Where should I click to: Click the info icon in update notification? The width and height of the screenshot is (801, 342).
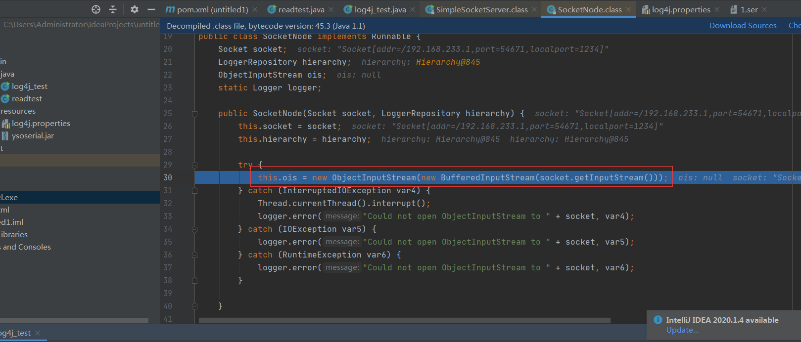(658, 320)
